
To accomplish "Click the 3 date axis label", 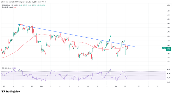I will (51, 86).
